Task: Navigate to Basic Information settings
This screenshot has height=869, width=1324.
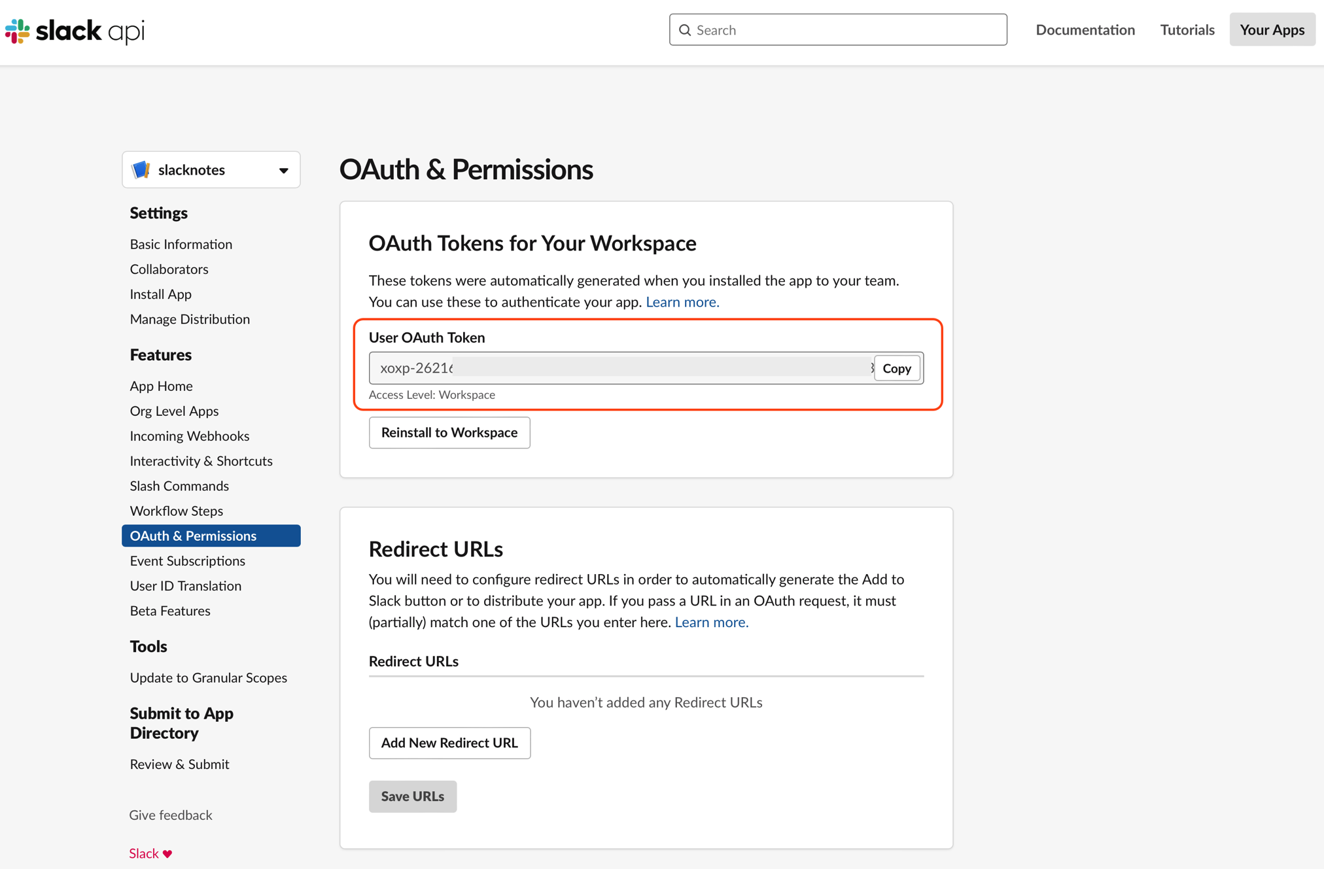Action: point(181,244)
